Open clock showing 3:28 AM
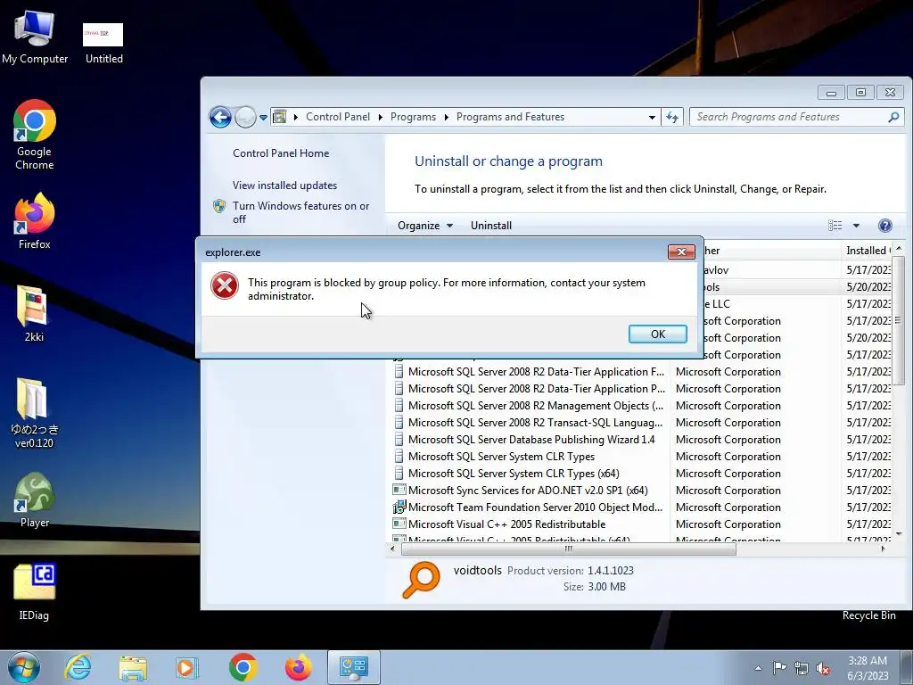 (x=868, y=667)
